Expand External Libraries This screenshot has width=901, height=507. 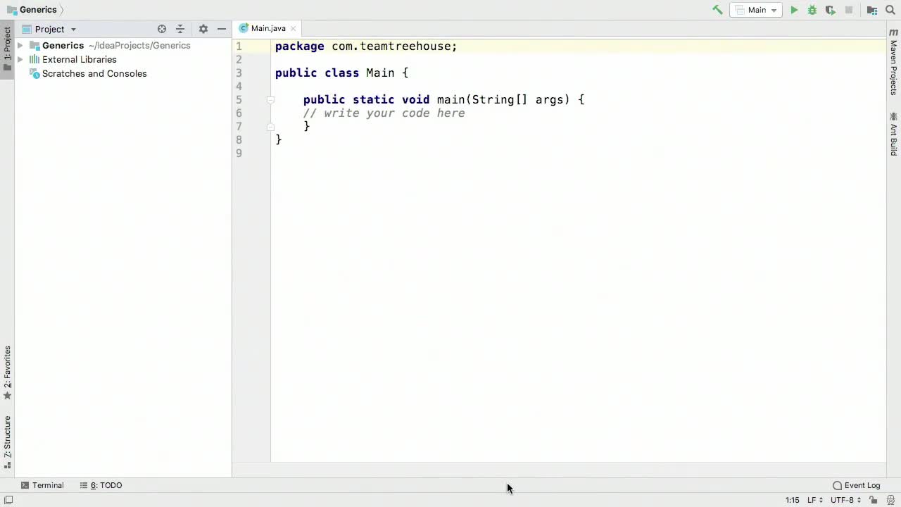pyautogui.click(x=20, y=59)
